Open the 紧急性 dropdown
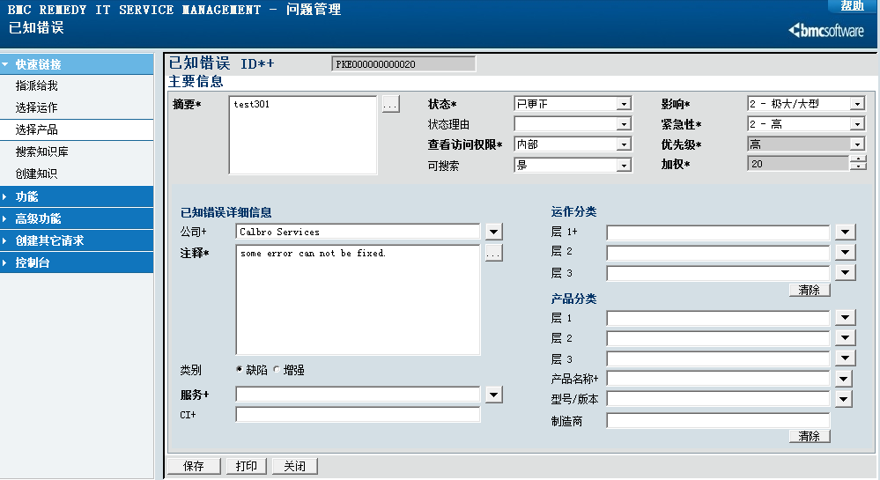 857,124
